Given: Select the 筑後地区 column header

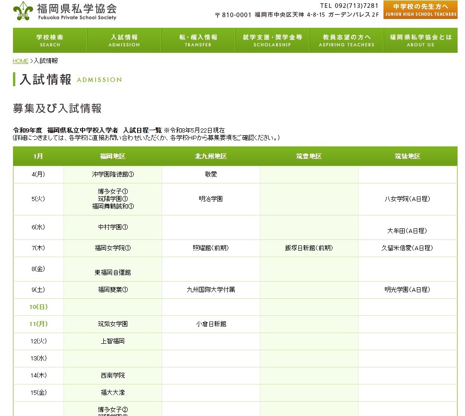Looking at the screenshot, I should [408, 156].
